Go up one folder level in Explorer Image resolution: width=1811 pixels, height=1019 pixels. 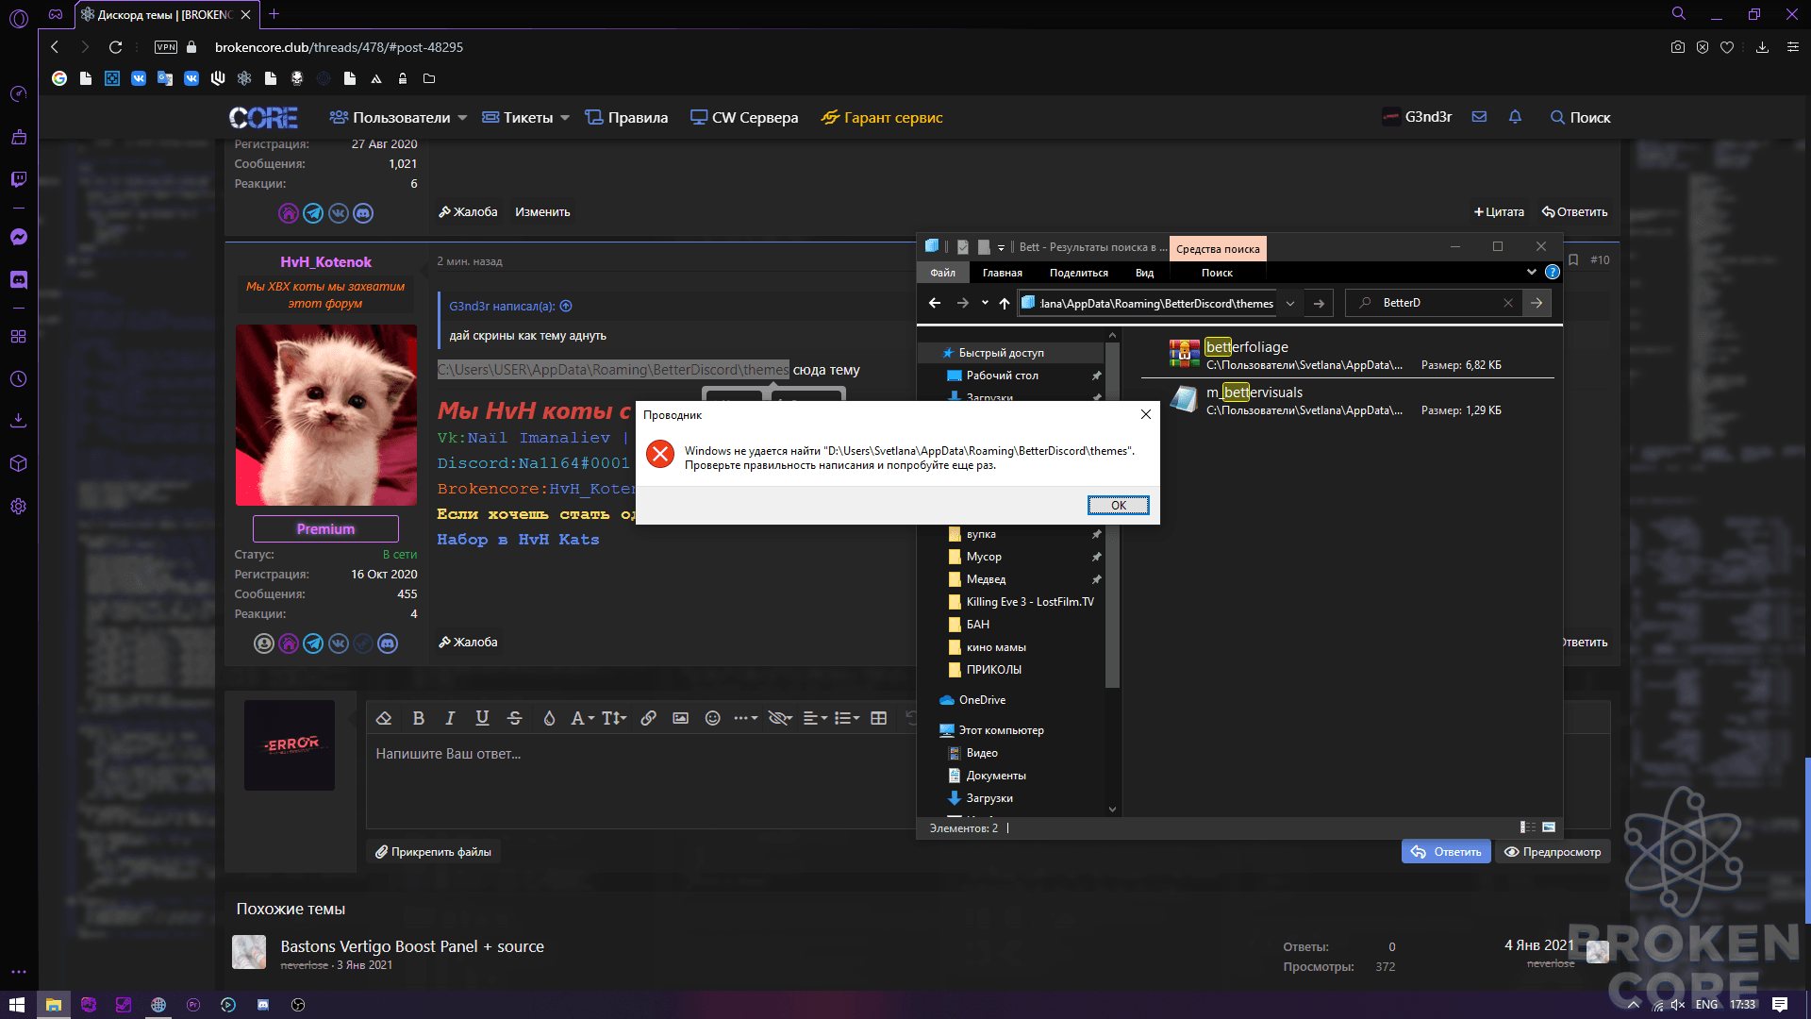[1005, 303]
